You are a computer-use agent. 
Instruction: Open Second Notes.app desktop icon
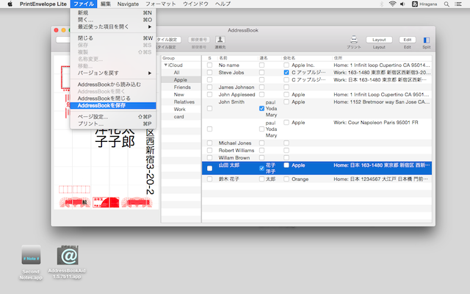31,255
